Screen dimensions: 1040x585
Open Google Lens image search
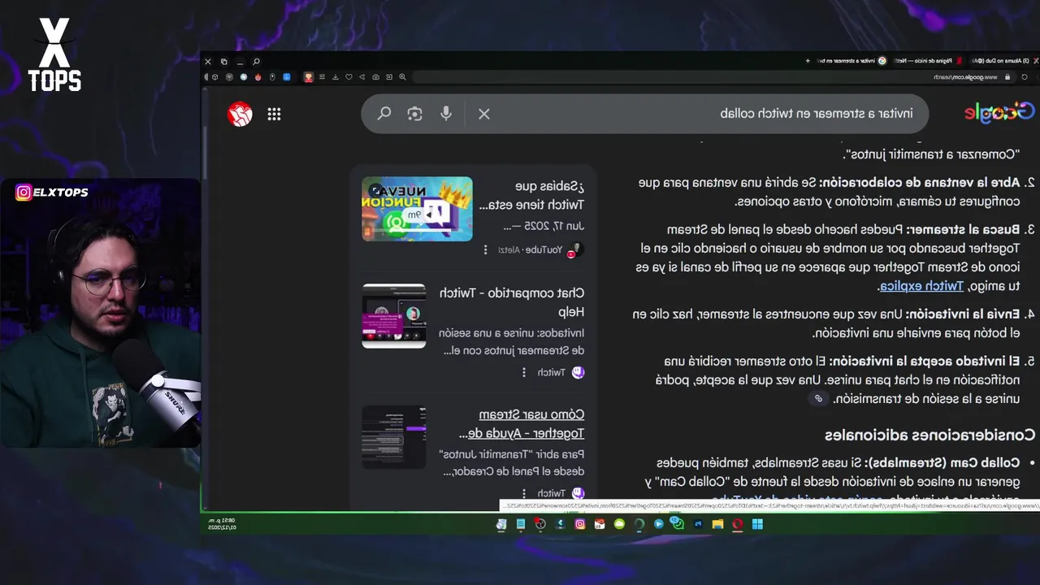tap(415, 114)
